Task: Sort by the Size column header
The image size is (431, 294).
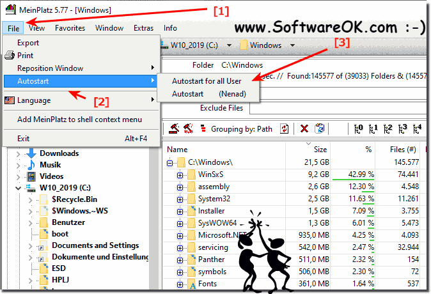Action: pyautogui.click(x=308, y=150)
